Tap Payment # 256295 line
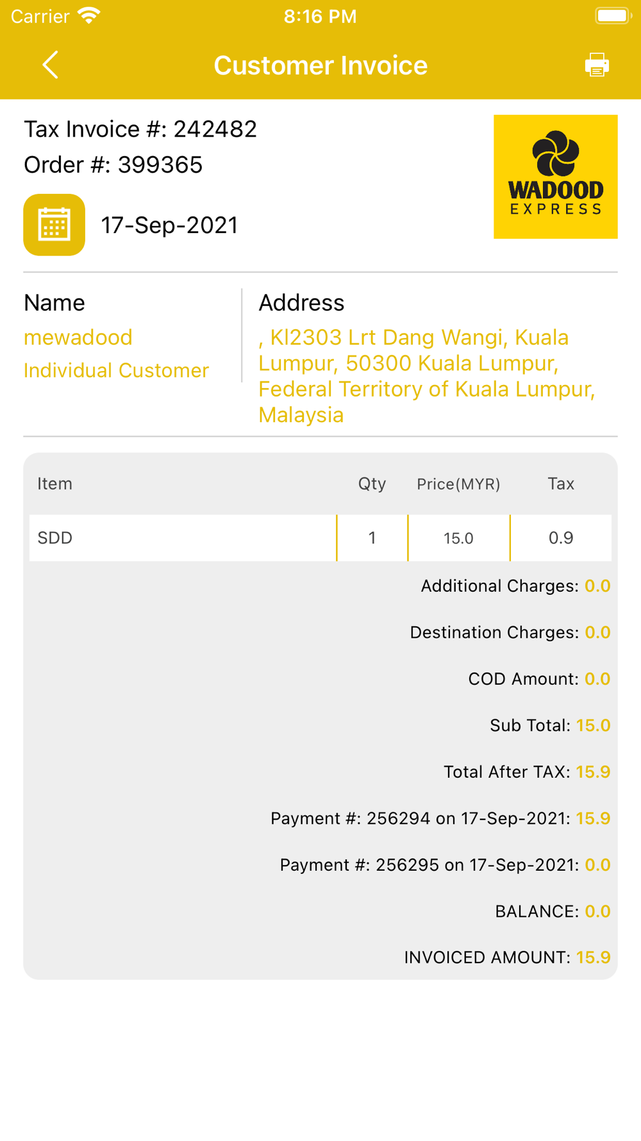The height and width of the screenshot is (1141, 641). click(x=445, y=865)
